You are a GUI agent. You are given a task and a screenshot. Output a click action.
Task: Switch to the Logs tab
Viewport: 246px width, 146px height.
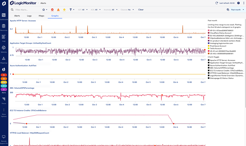tap(29, 16)
